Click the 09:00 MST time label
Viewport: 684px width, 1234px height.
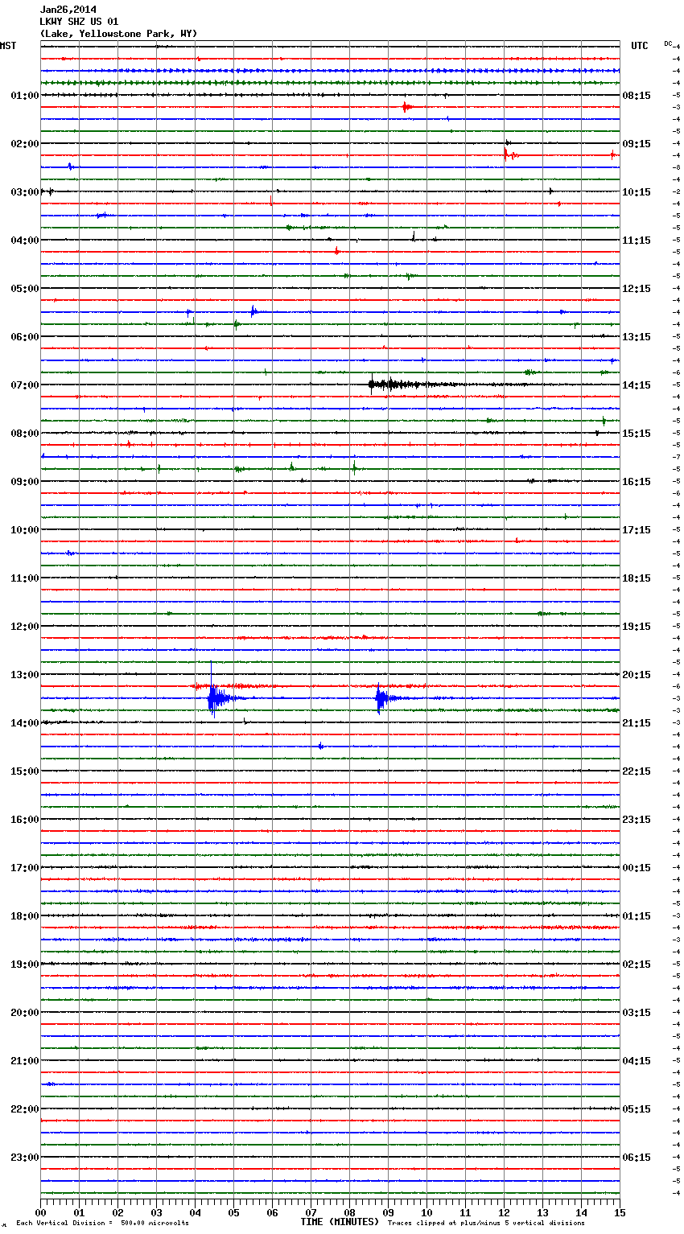(24, 482)
